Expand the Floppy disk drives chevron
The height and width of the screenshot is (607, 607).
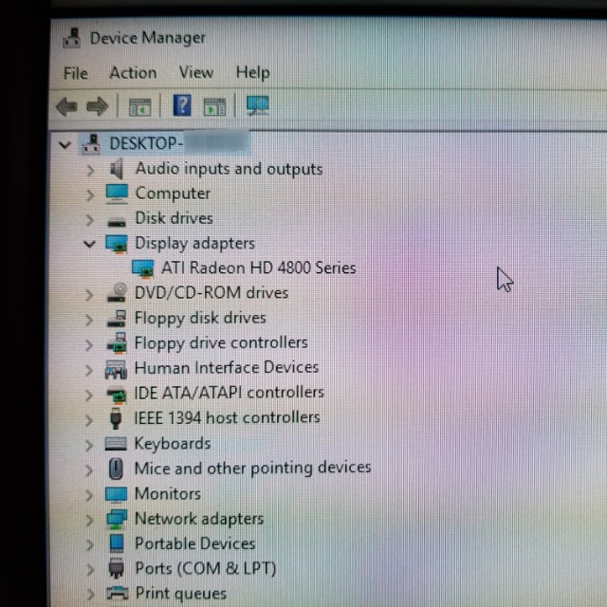click(89, 321)
